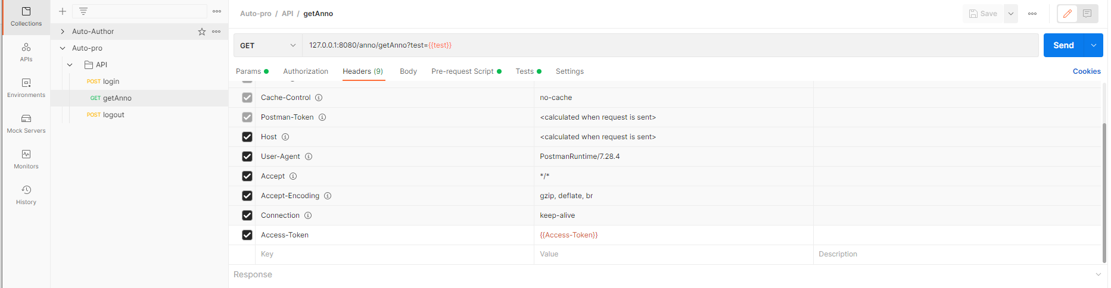Image resolution: width=1111 pixels, height=288 pixels.
Task: Open the Cookies link
Action: [1087, 71]
